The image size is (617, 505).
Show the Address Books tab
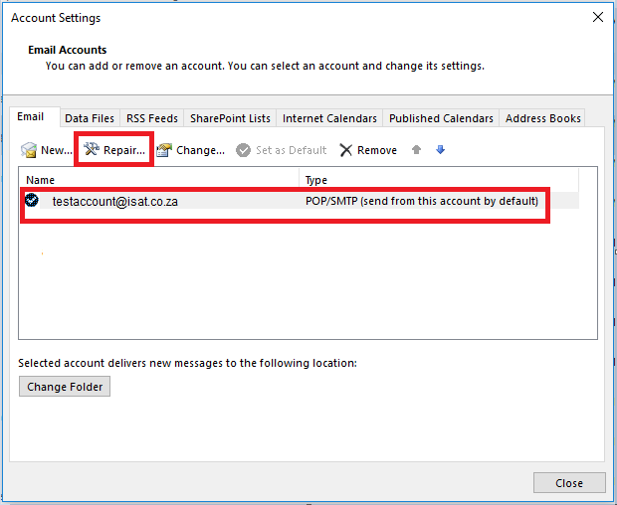click(542, 118)
